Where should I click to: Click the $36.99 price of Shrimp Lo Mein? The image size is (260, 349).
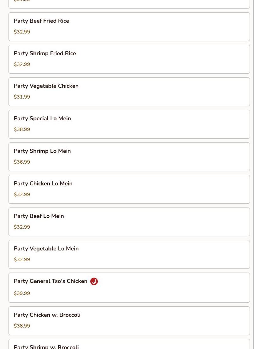22,162
